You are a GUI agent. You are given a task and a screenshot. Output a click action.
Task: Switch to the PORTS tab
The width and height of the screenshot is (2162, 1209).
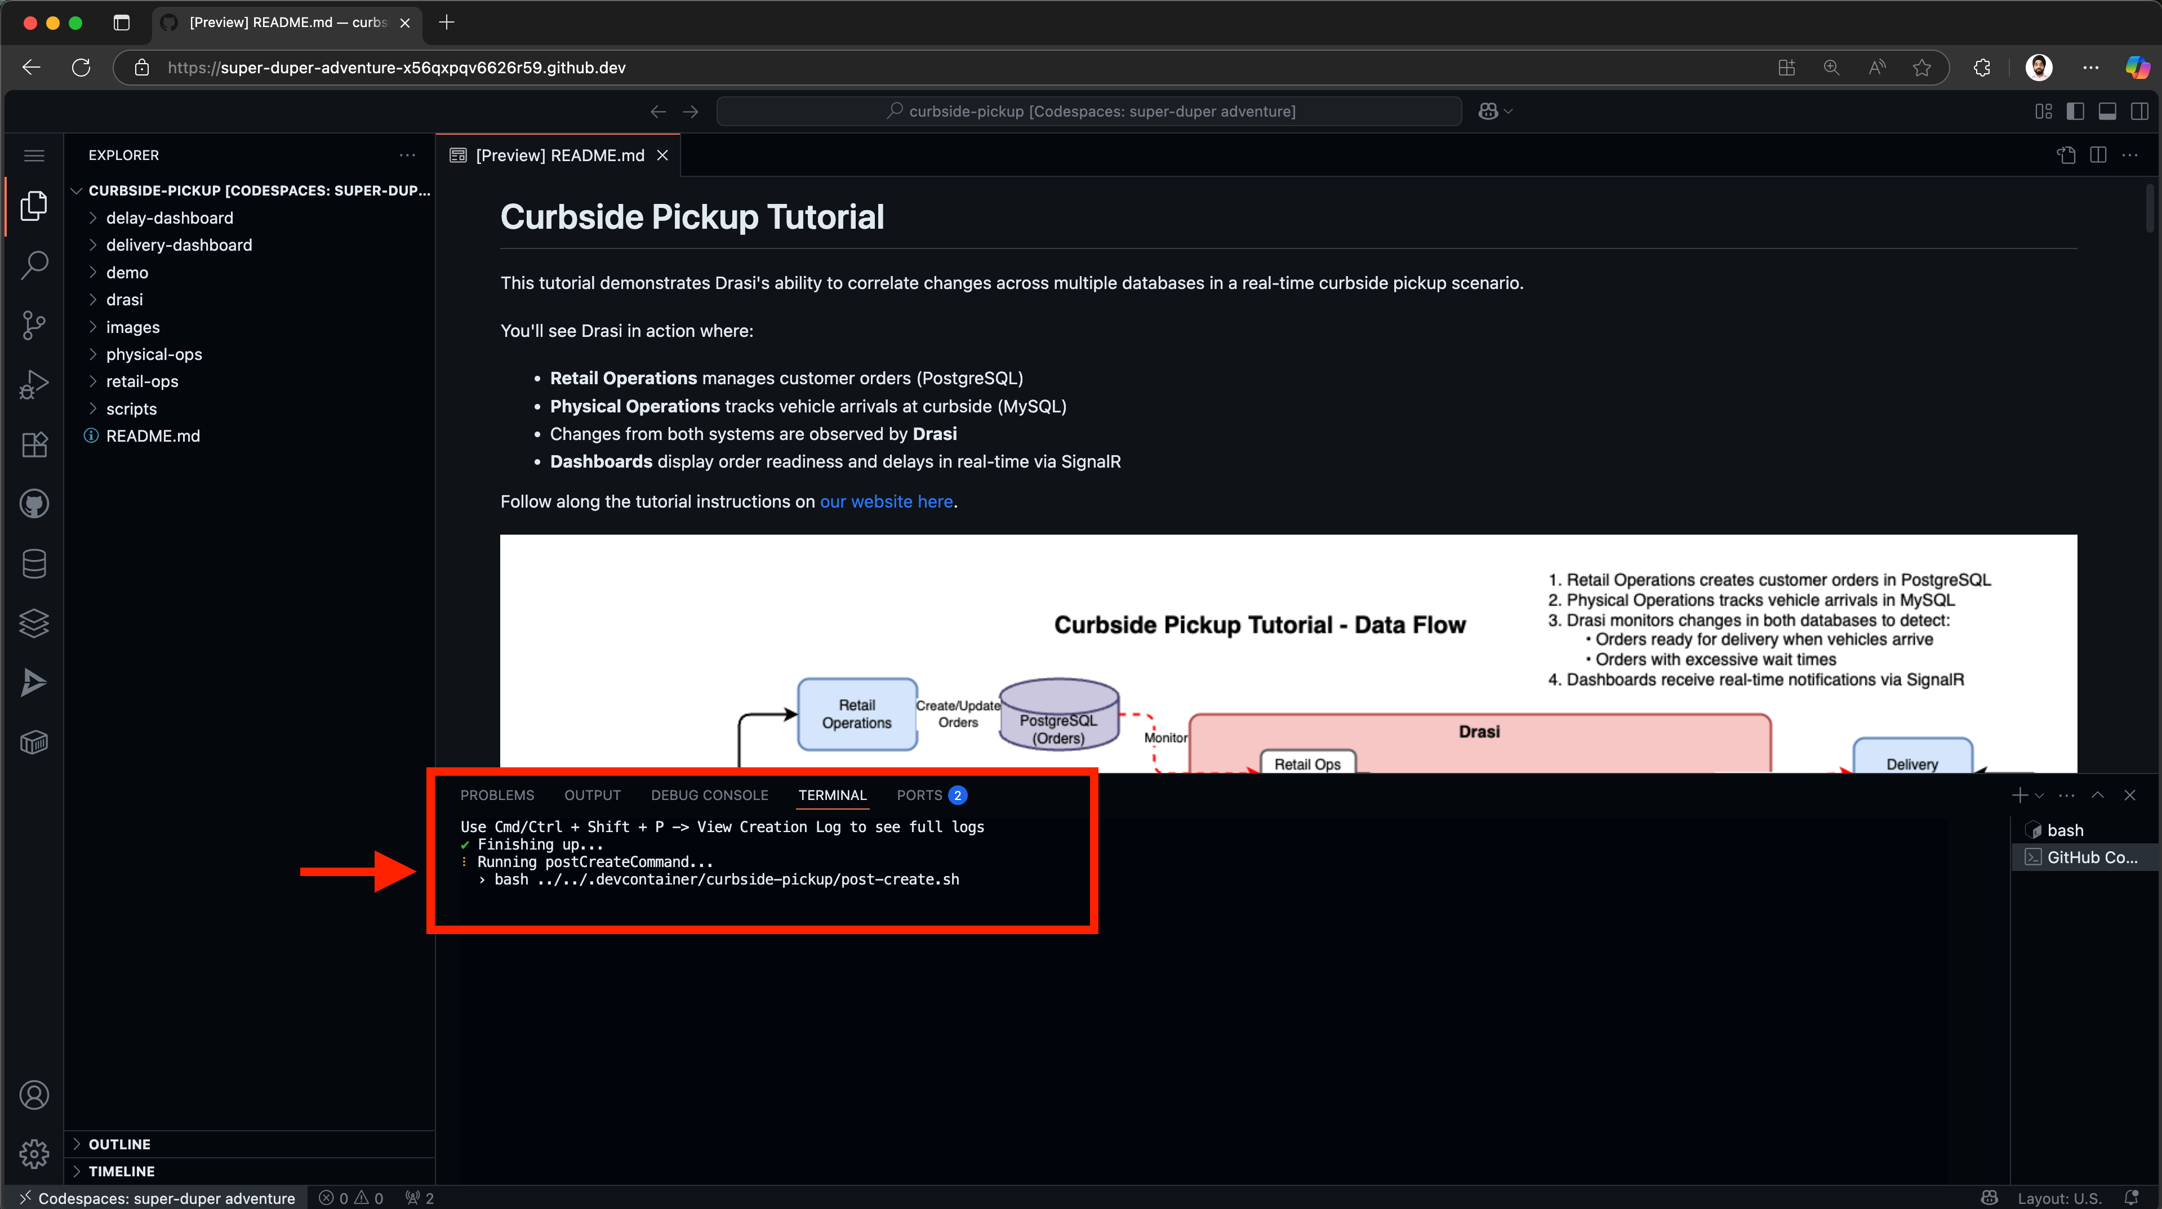919,795
